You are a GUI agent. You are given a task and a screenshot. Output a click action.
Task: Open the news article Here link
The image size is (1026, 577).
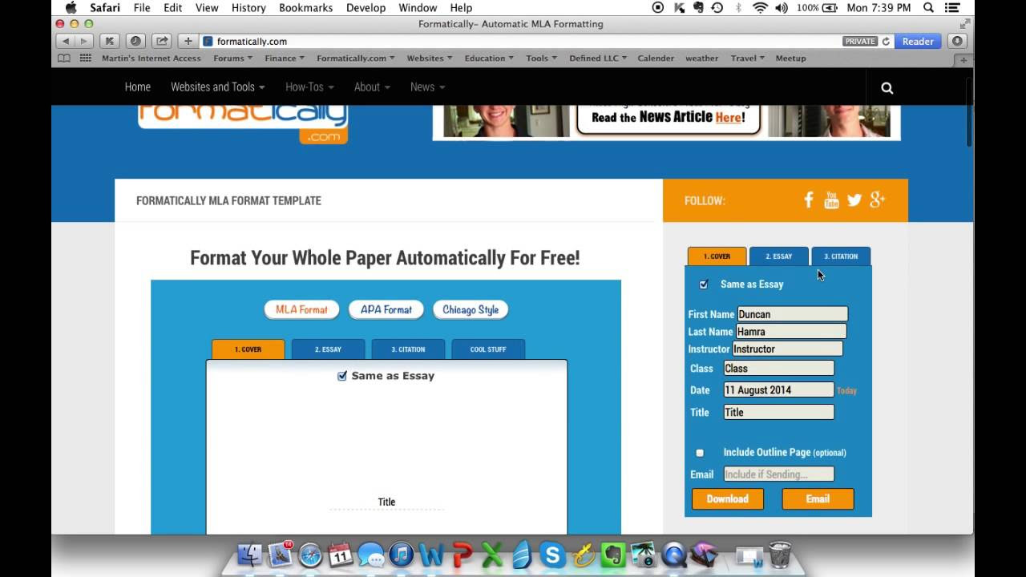click(x=729, y=117)
